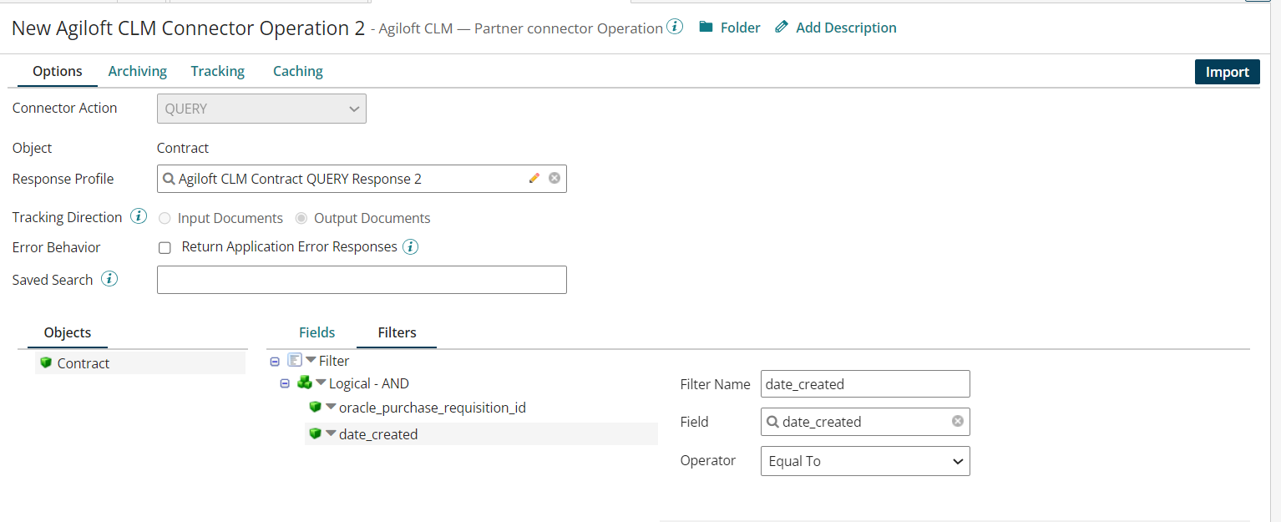Clear the date_created Field using the X icon
Viewport: 1281px width, 522px height.
pyautogui.click(x=957, y=422)
